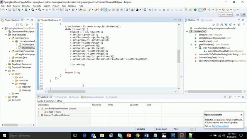Switch to the Snippets tab
247x139 pixels.
click(112, 97)
